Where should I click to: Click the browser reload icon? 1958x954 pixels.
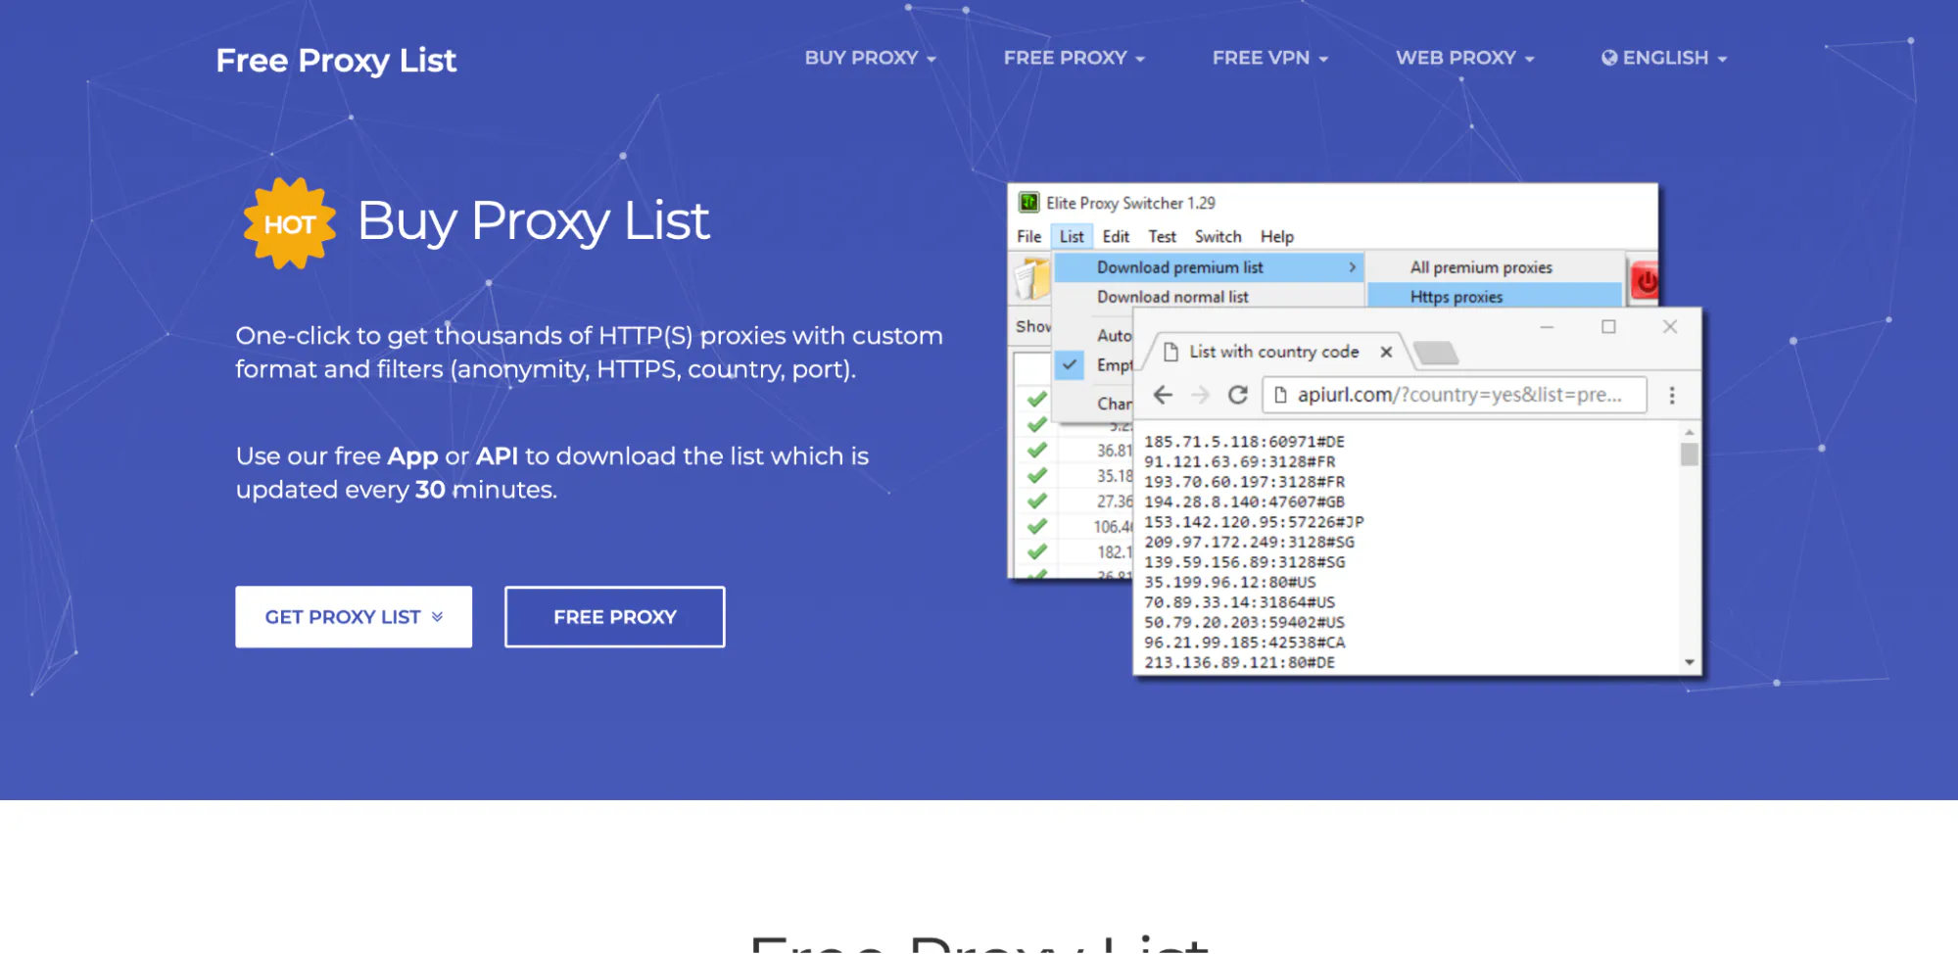tap(1238, 395)
